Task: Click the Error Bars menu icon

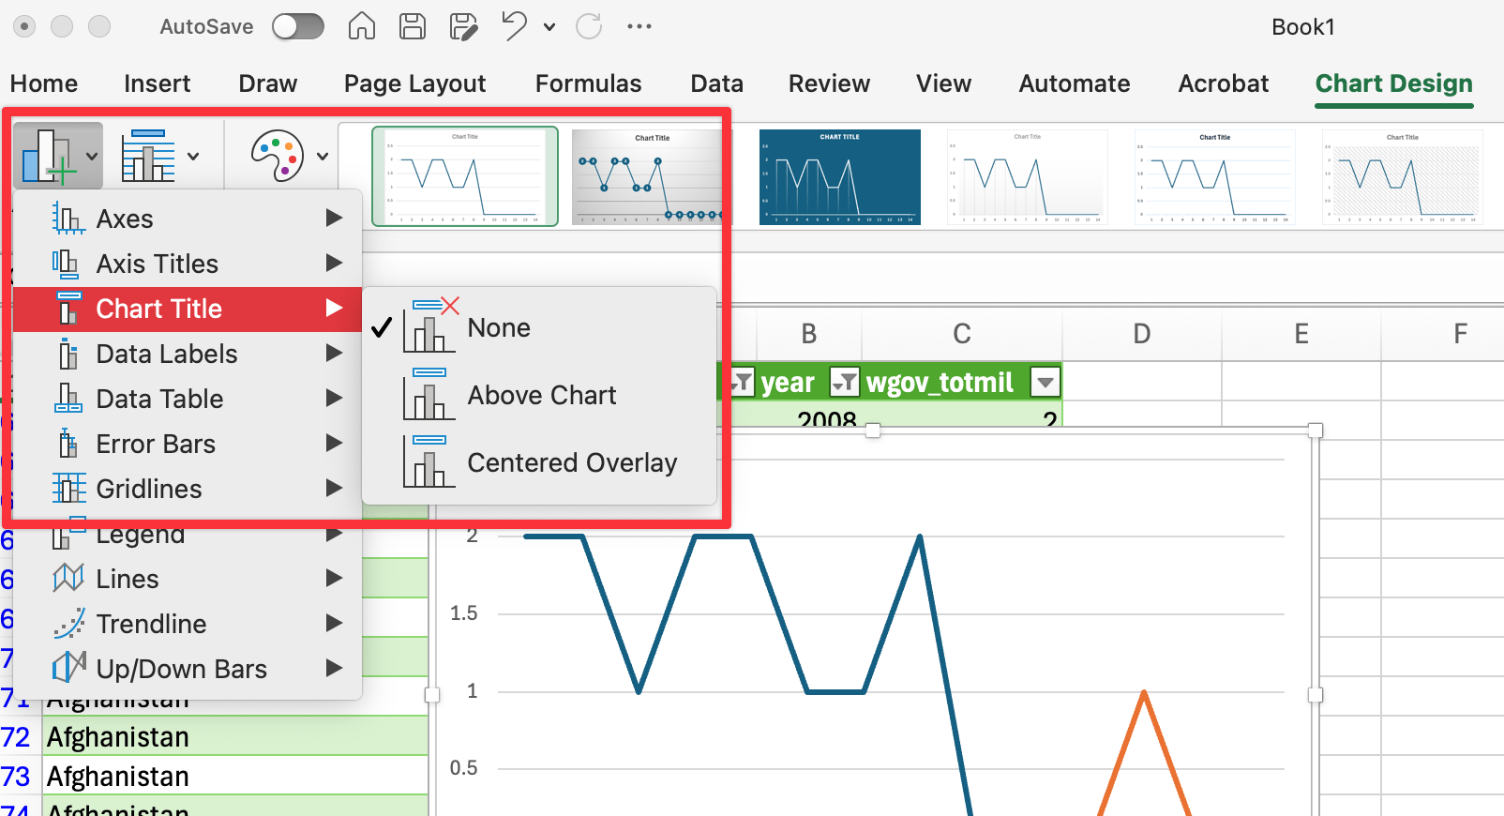Action: (68, 444)
